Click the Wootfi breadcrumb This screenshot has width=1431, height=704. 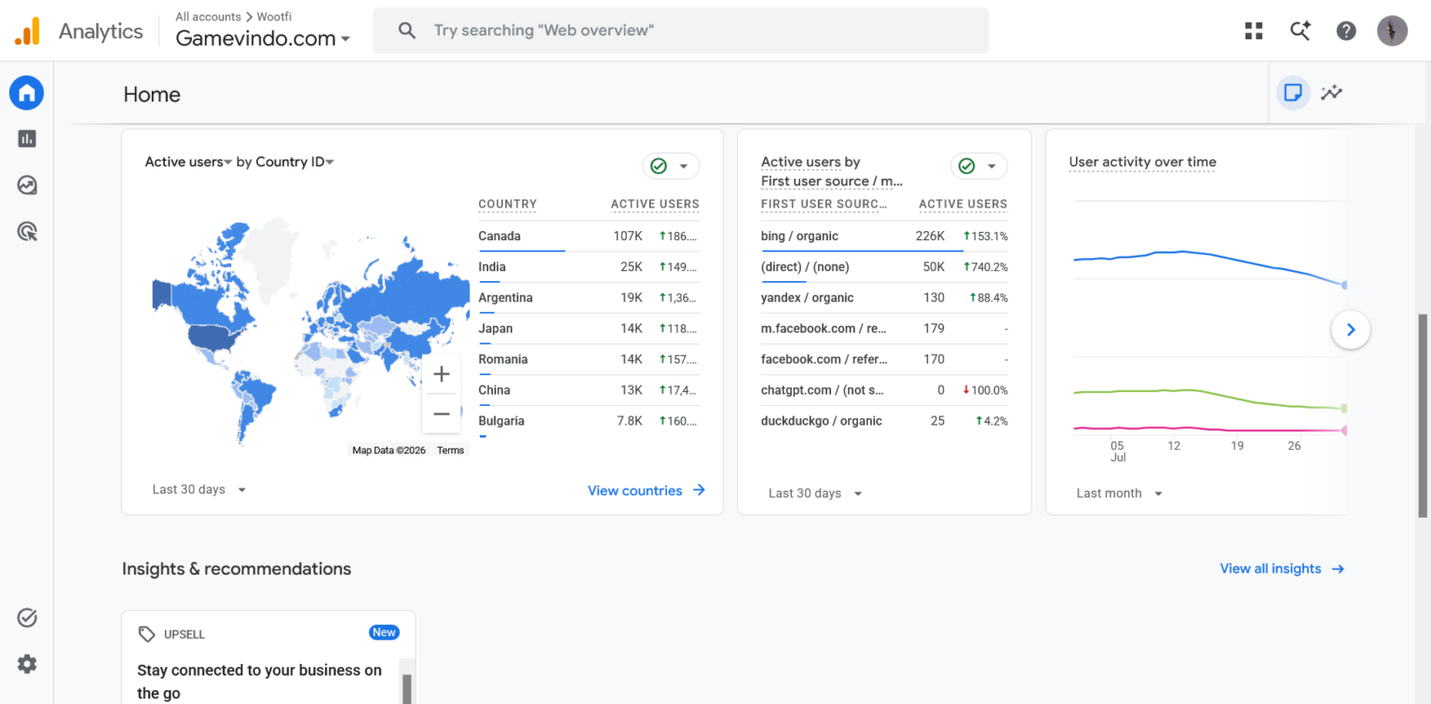275,17
